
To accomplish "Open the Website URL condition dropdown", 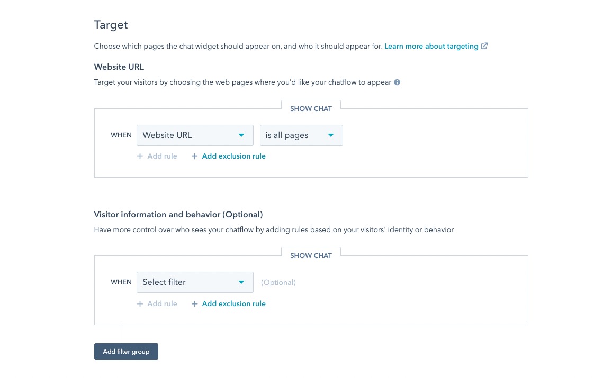I will [x=194, y=135].
